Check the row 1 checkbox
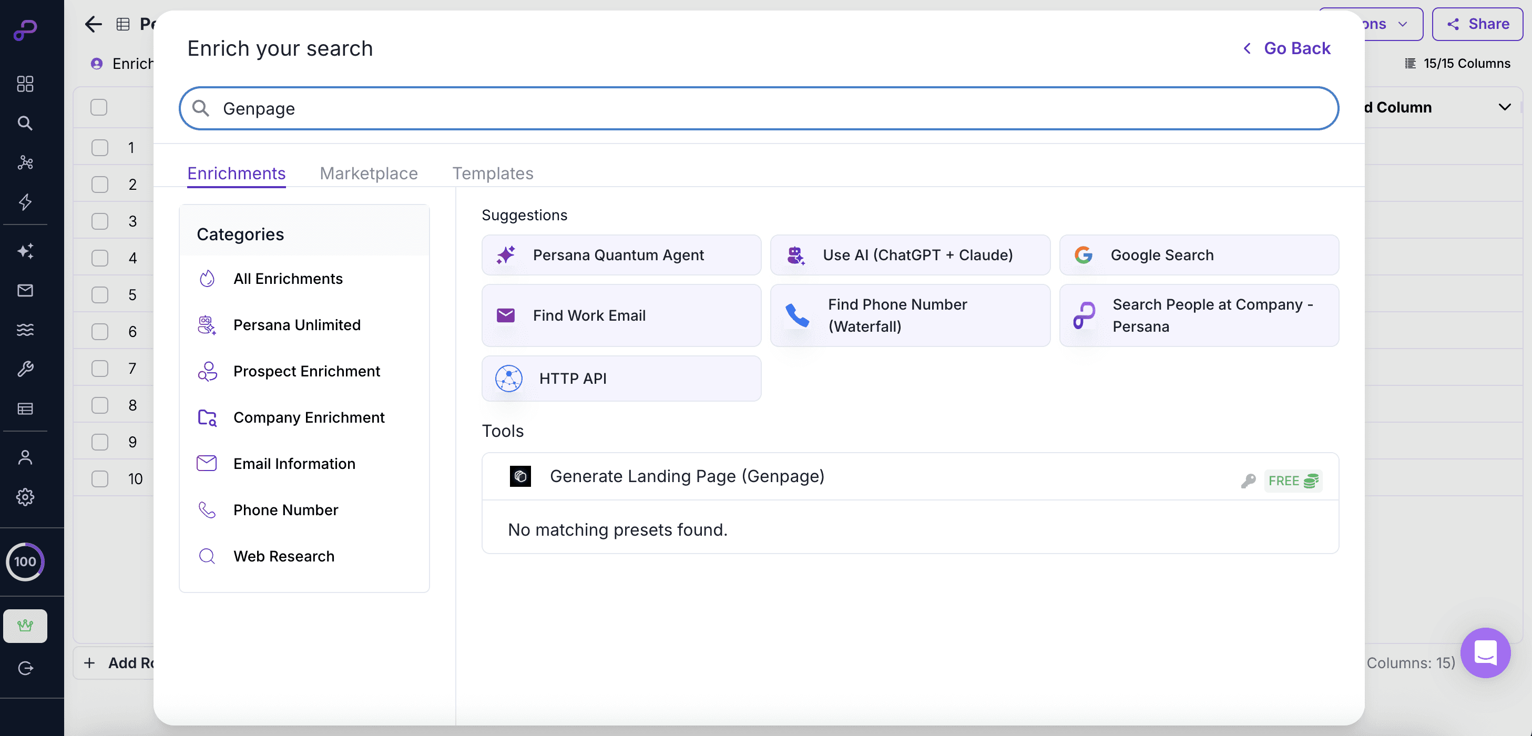This screenshot has width=1532, height=736. point(99,147)
